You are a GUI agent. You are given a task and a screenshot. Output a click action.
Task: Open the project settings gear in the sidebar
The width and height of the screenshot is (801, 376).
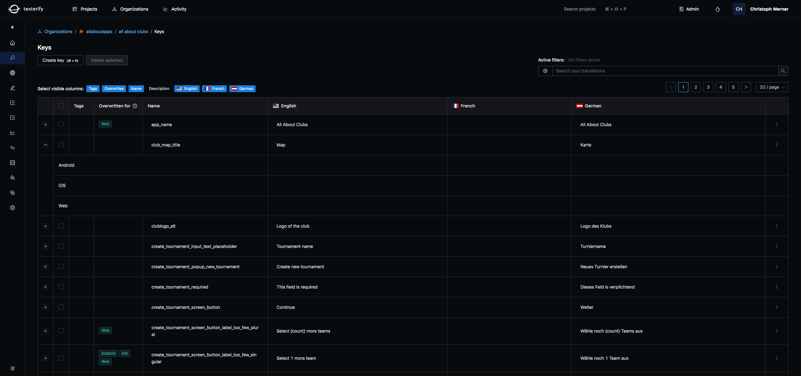pos(13,208)
